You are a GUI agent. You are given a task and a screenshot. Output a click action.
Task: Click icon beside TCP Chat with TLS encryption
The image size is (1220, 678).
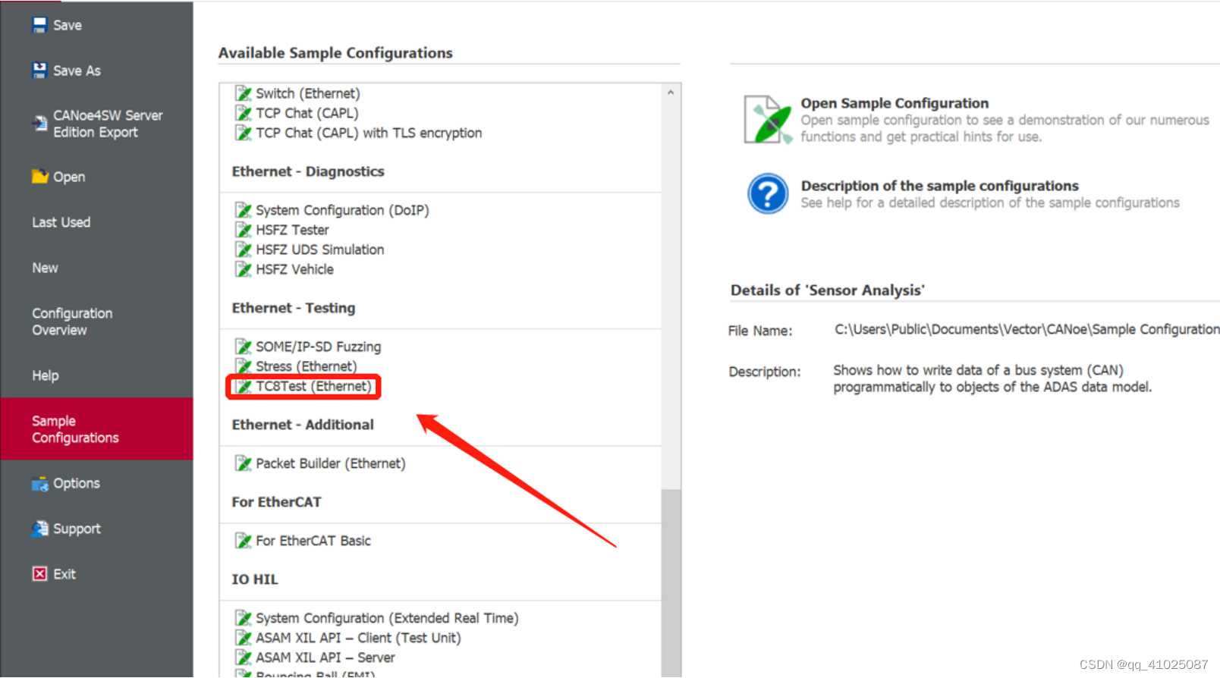click(x=244, y=133)
